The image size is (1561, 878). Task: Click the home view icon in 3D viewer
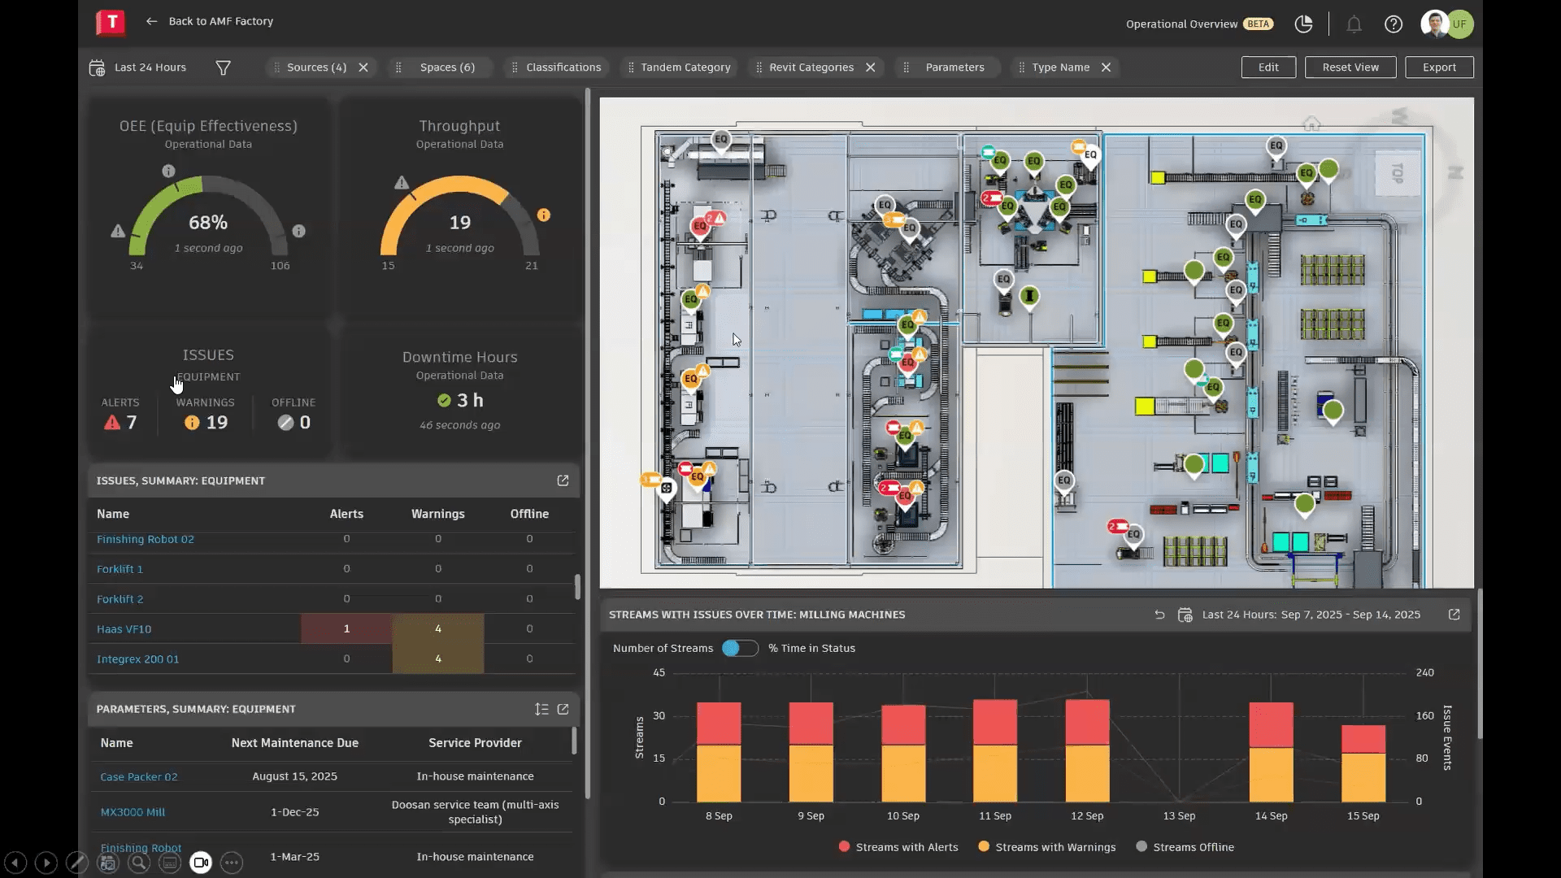(1311, 124)
